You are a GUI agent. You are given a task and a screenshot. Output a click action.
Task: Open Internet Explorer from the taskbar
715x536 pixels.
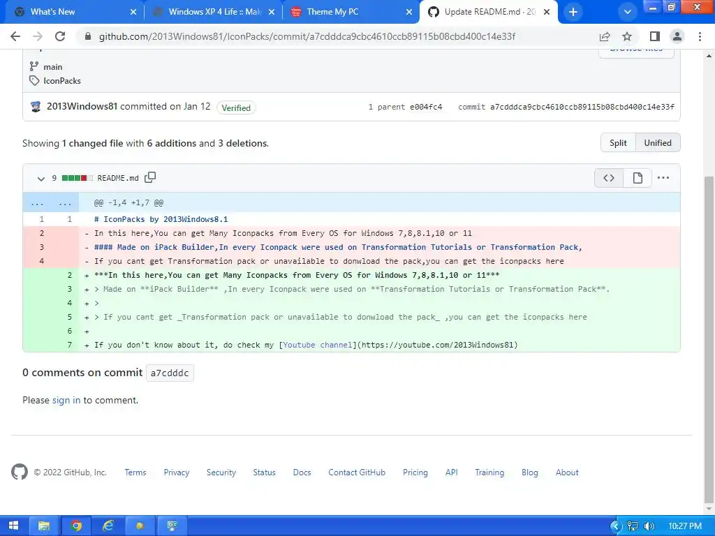click(x=108, y=526)
